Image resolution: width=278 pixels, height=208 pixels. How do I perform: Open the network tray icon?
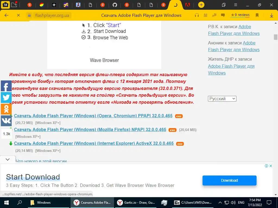[227, 203]
